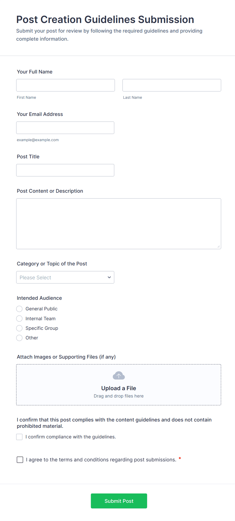Click inside the First Name field
235x521 pixels.
[x=65, y=85]
